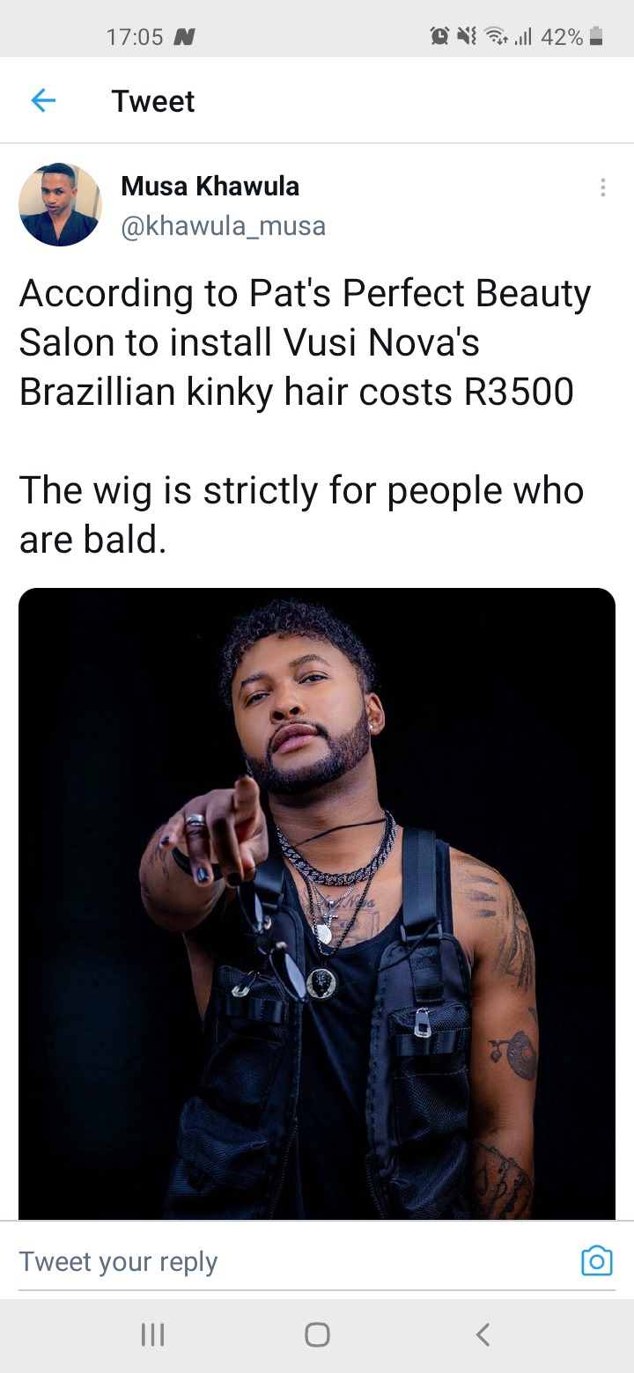The width and height of the screenshot is (634, 1373).
Task: Tap the 17:05 clock in status bar
Action: pyautogui.click(x=135, y=37)
